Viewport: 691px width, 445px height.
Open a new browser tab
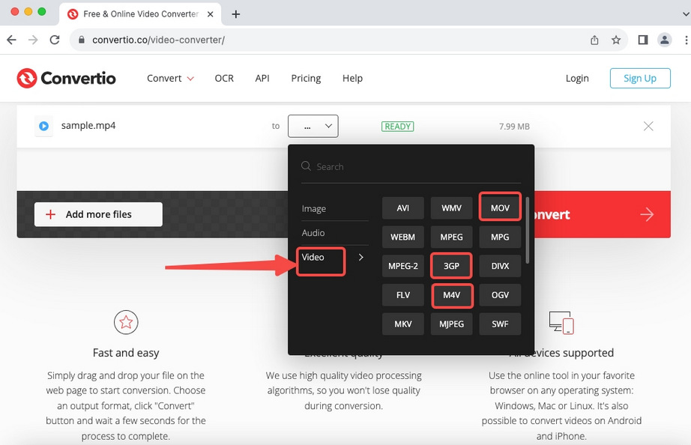click(236, 14)
